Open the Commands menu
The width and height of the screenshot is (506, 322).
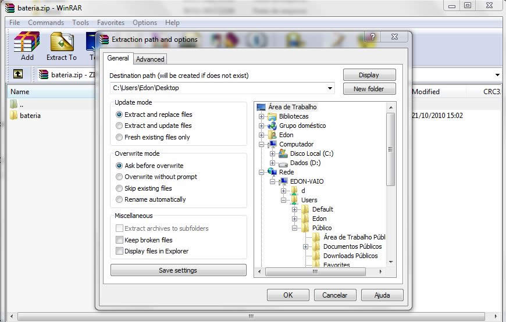[46, 23]
